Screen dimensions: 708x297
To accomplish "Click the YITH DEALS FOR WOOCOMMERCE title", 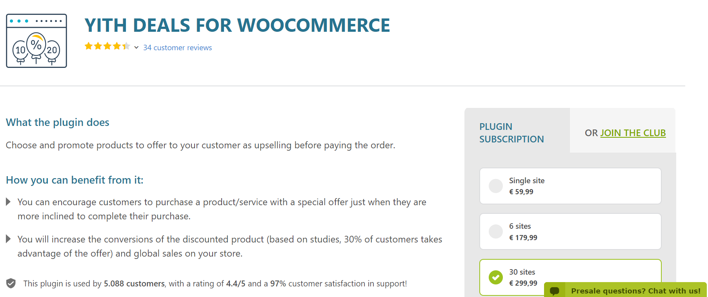I will 237,26.
